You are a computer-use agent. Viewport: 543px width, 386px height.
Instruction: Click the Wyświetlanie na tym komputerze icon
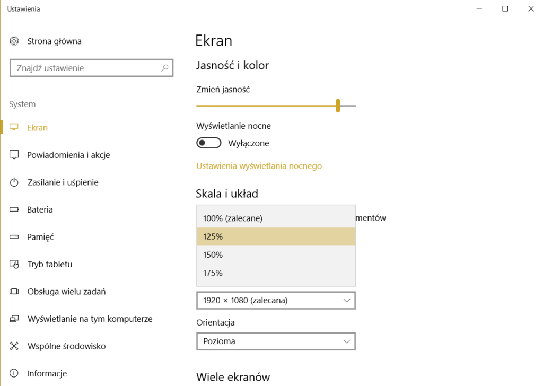[14, 319]
